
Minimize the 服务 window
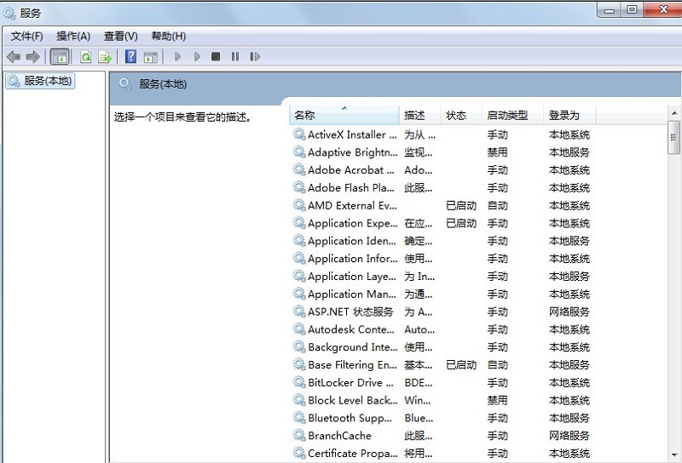[610, 9]
